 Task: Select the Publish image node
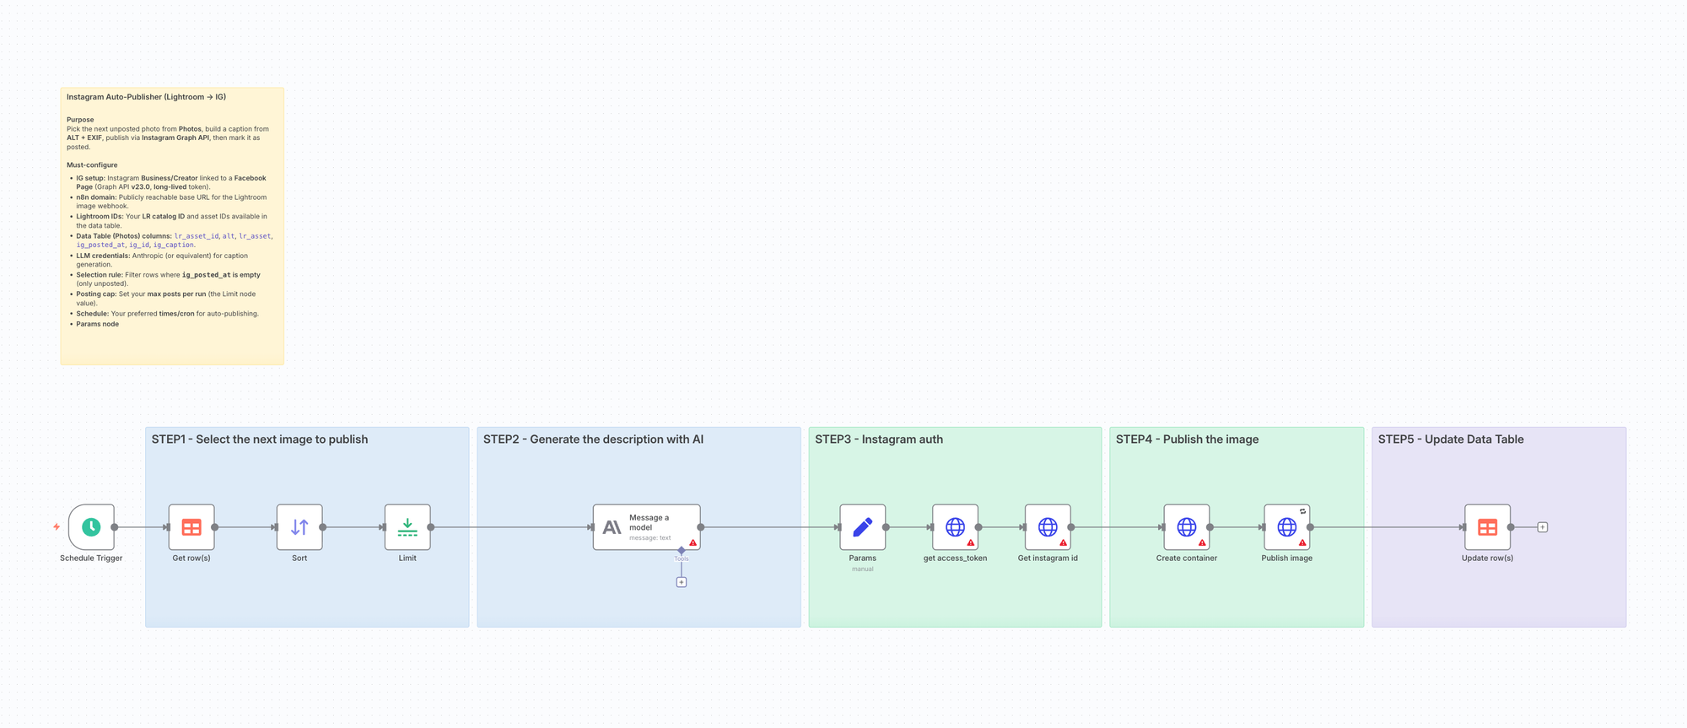point(1286,527)
